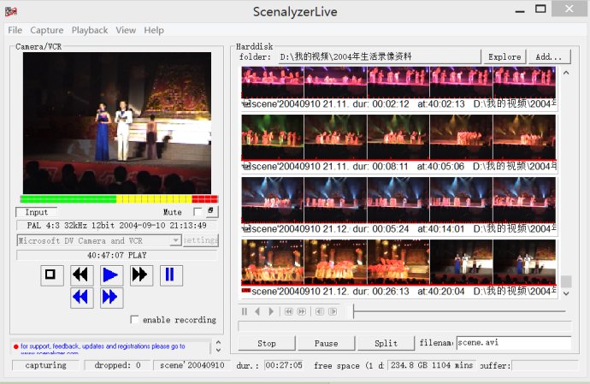Click the harddisk player frame-back icon

point(320,311)
